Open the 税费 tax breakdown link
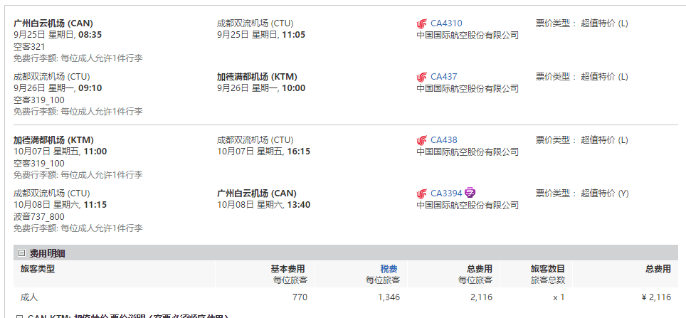Screen dimensions: 686x318 (x=389, y=269)
